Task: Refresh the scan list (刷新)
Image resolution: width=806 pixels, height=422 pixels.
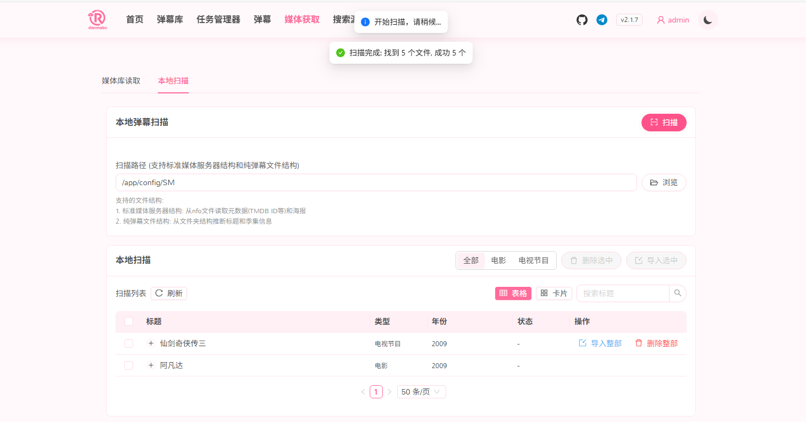Action: [x=169, y=293]
